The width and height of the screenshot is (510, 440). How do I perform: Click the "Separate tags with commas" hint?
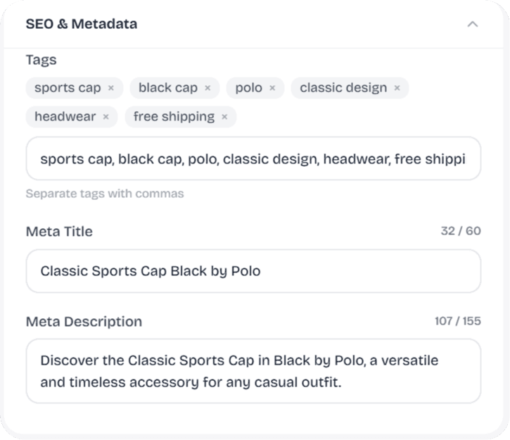105,193
